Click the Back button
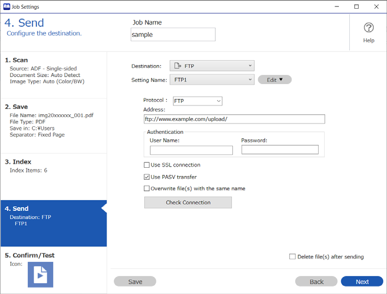 316,281
